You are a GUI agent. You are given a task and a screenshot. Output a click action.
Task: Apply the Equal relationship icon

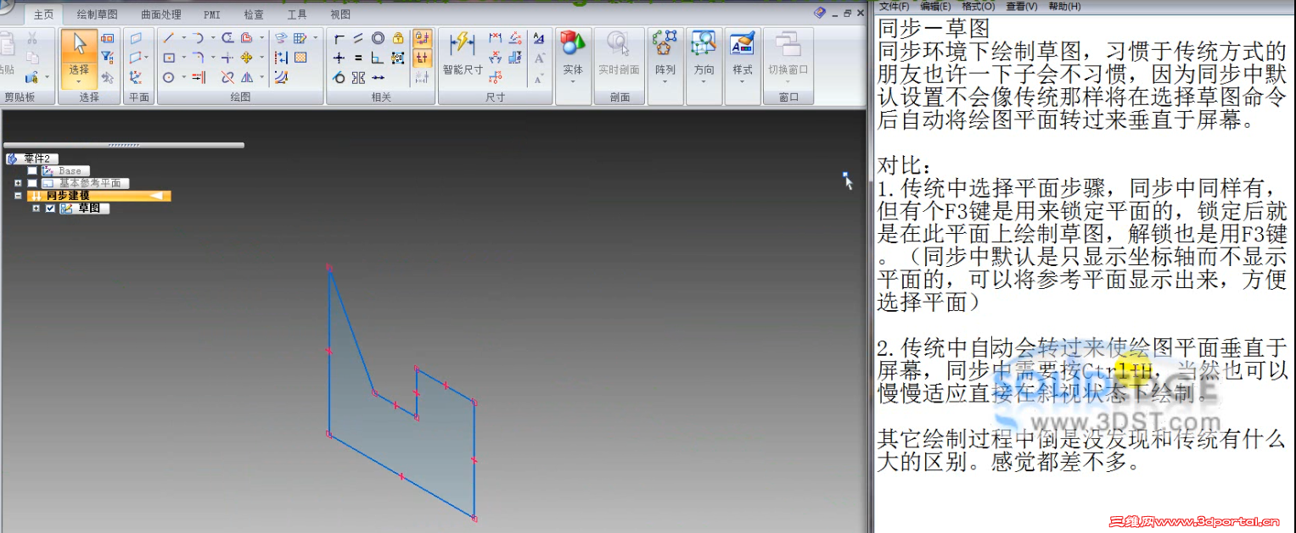click(357, 58)
